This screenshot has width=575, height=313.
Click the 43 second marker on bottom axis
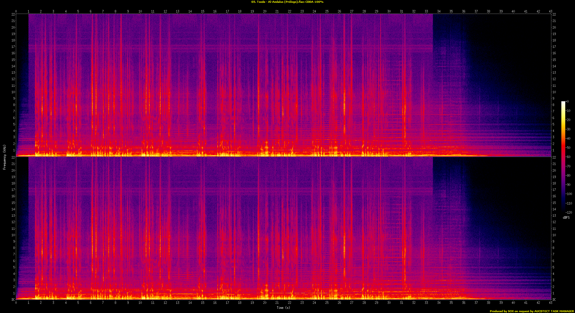[551, 303]
